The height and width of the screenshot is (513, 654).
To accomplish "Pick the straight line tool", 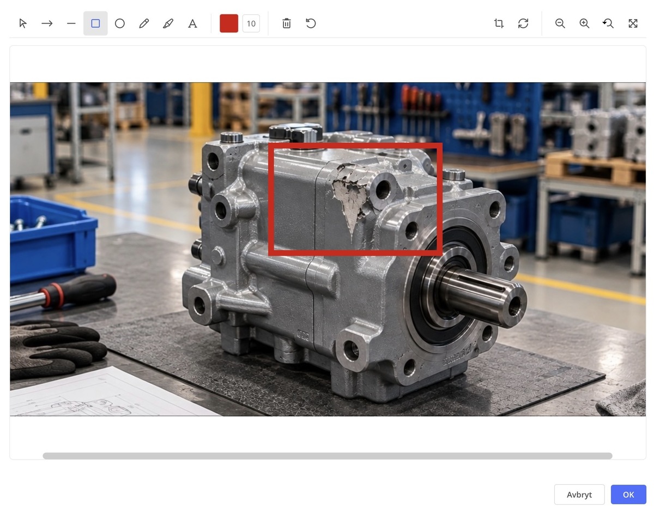I will (71, 23).
